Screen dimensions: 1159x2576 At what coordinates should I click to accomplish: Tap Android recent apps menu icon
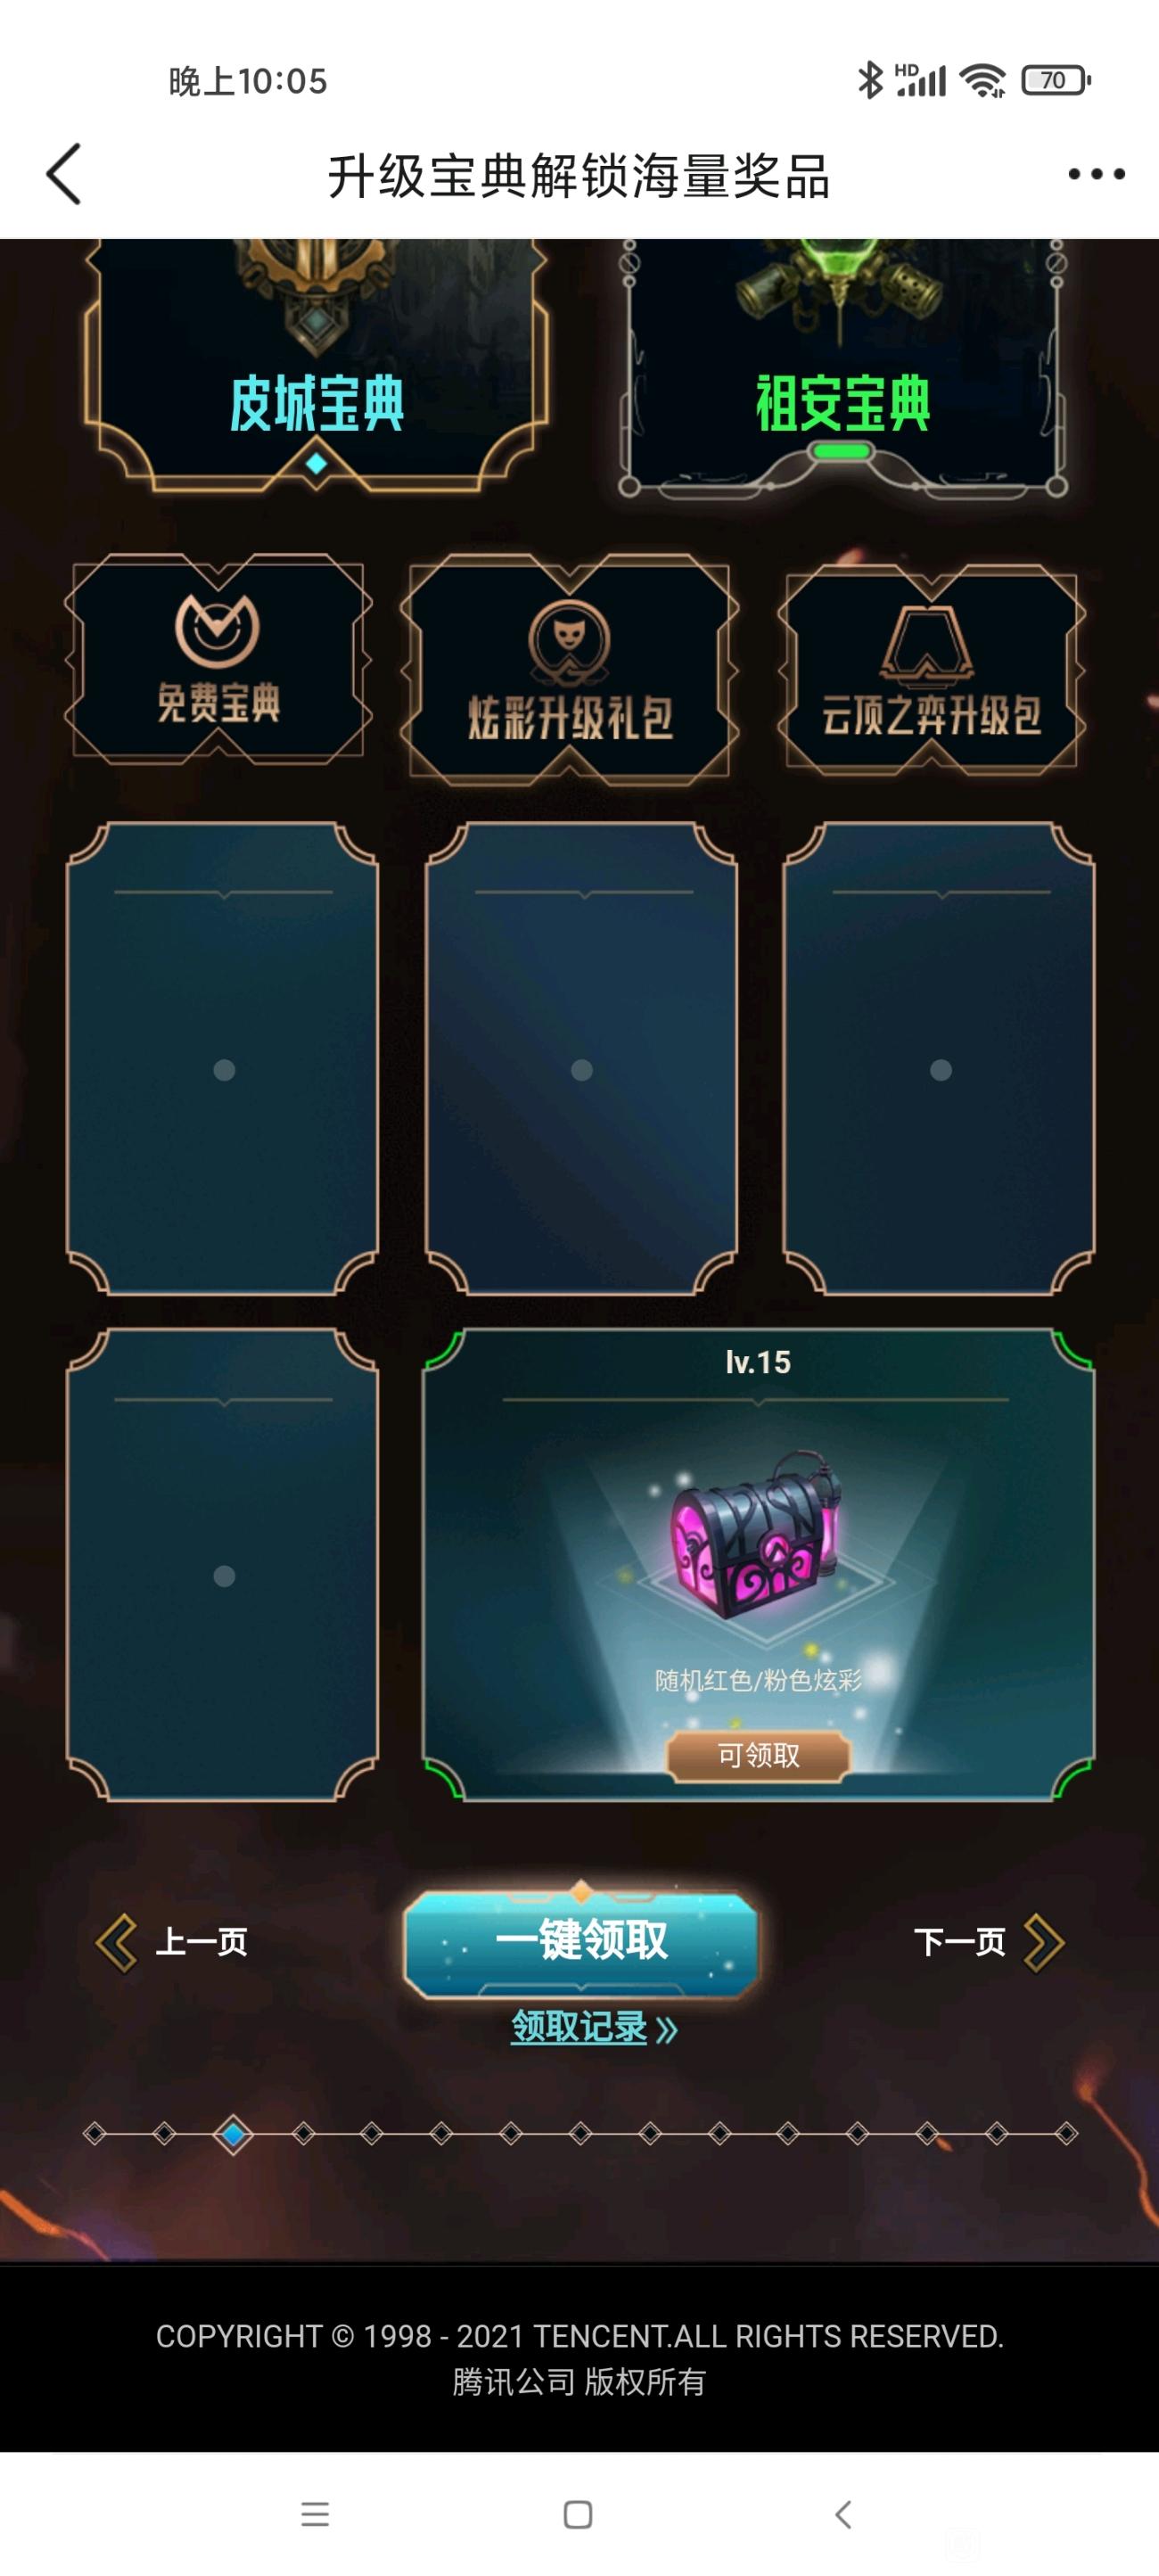point(315,2513)
